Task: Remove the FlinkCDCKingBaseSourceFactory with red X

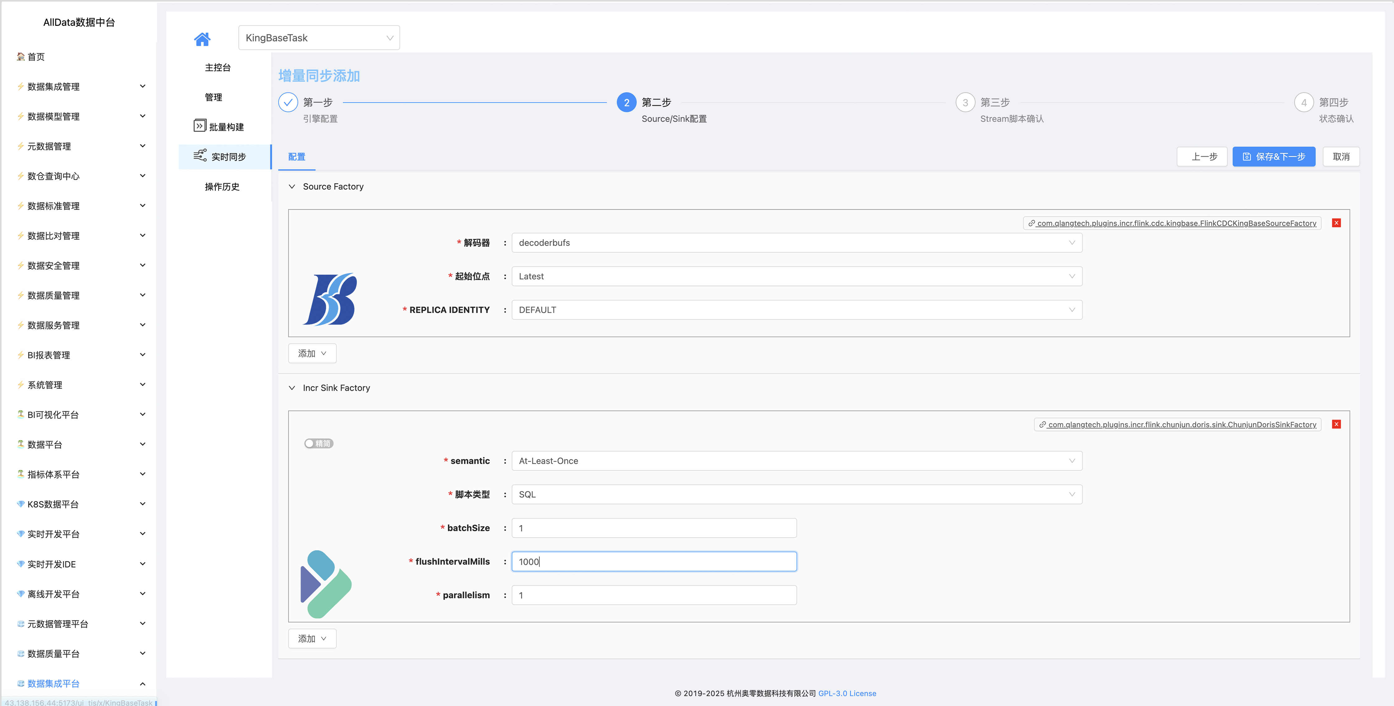Action: tap(1336, 223)
